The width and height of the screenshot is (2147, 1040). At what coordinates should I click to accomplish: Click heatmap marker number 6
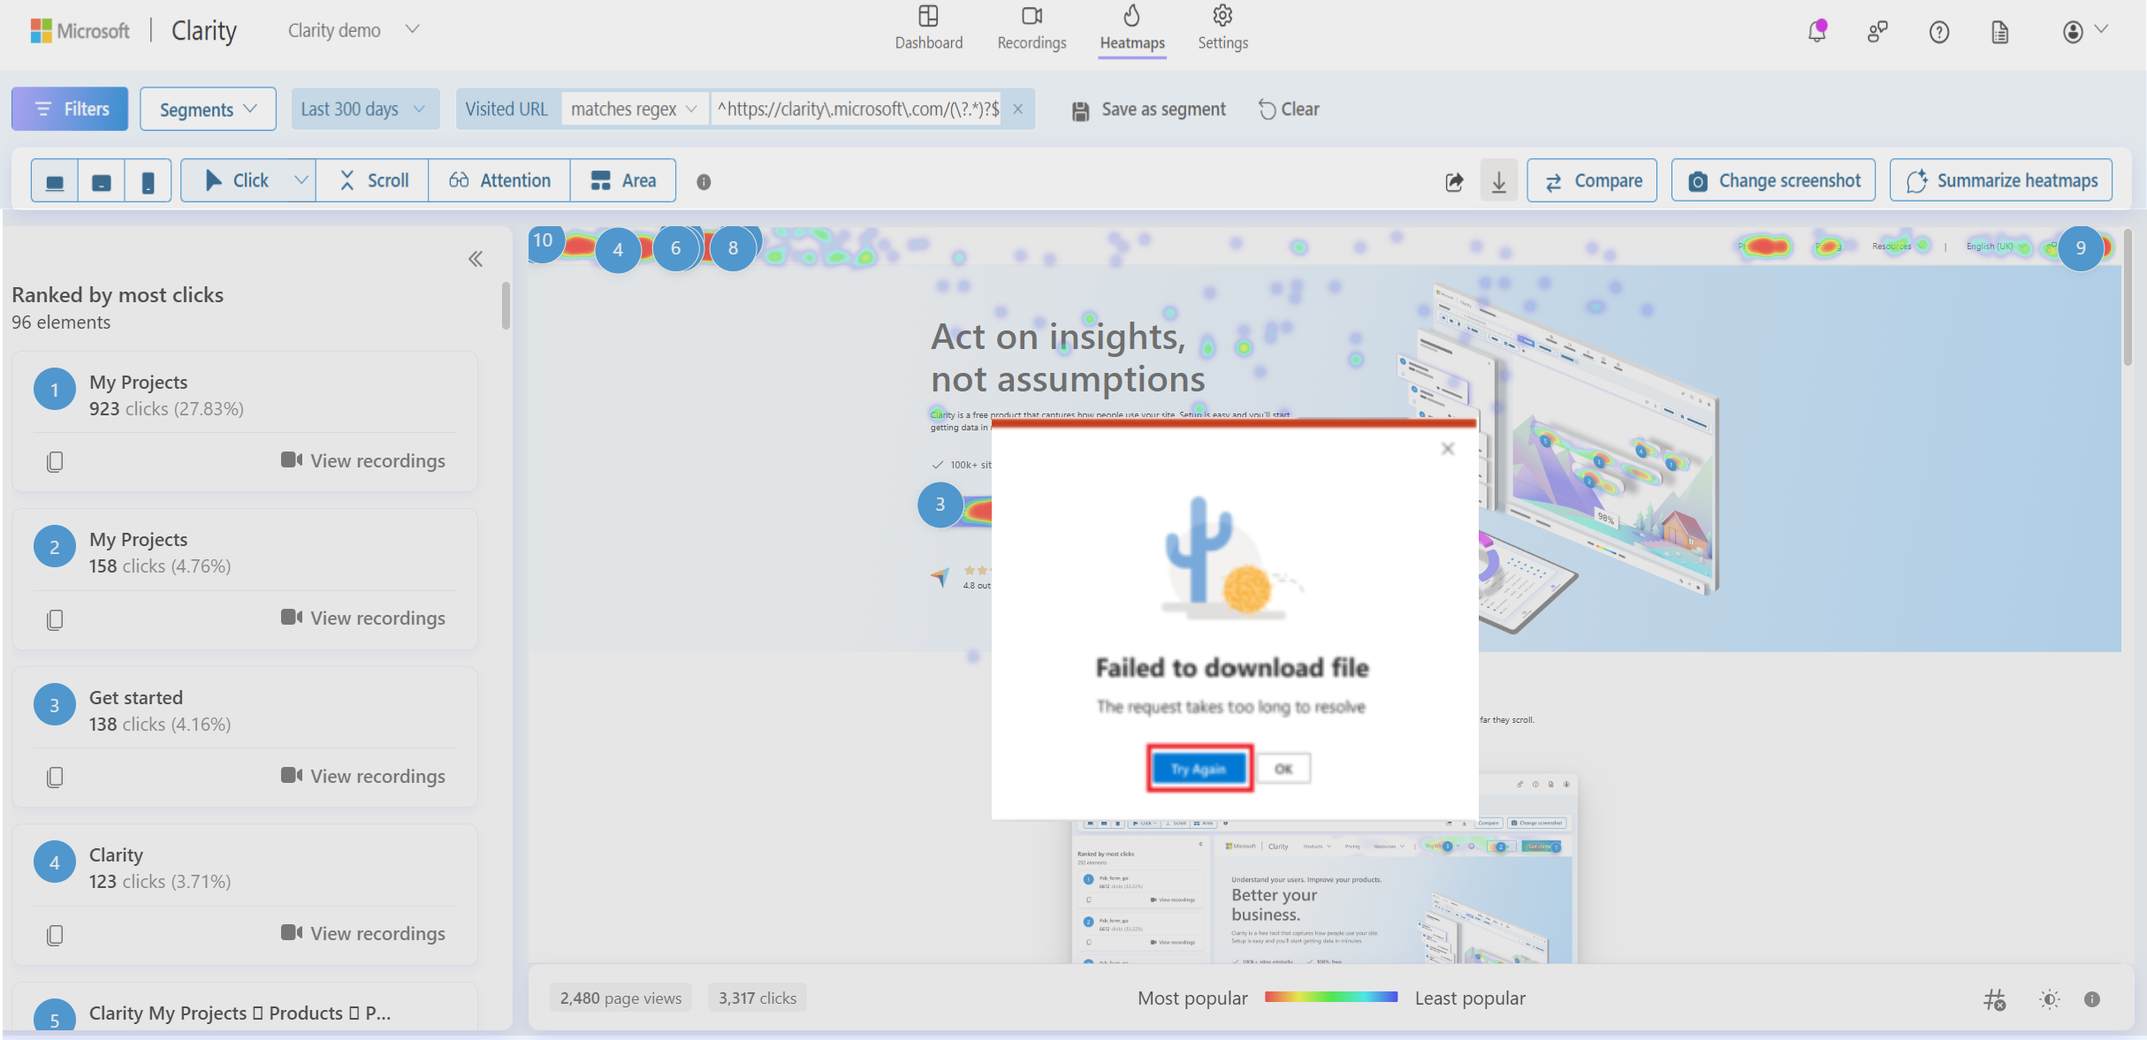click(x=676, y=248)
